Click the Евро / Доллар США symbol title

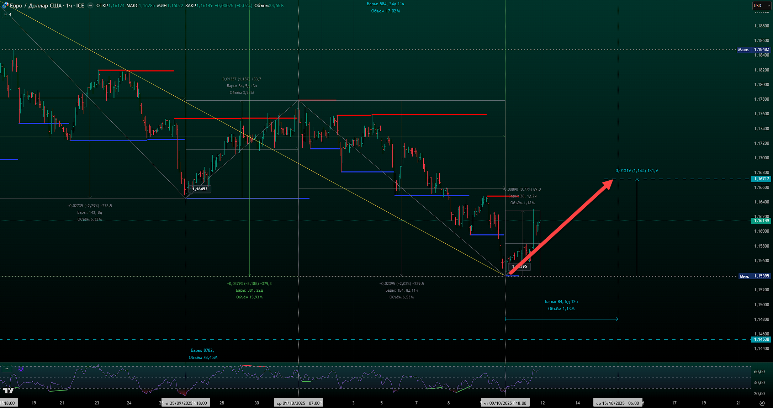pyautogui.click(x=36, y=6)
